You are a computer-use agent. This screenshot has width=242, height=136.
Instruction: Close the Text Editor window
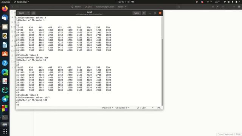pyautogui.click(x=160, y=13)
